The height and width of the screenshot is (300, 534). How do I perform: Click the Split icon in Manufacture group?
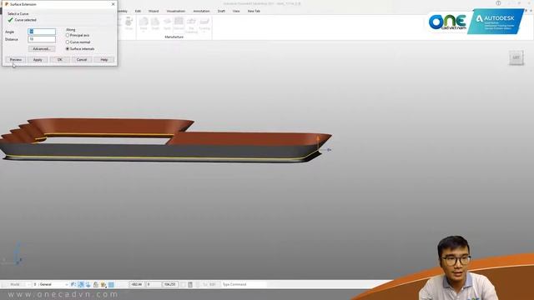(167, 24)
